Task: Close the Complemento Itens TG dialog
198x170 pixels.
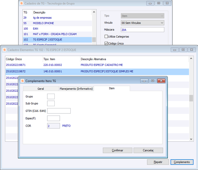Action: coord(161,81)
